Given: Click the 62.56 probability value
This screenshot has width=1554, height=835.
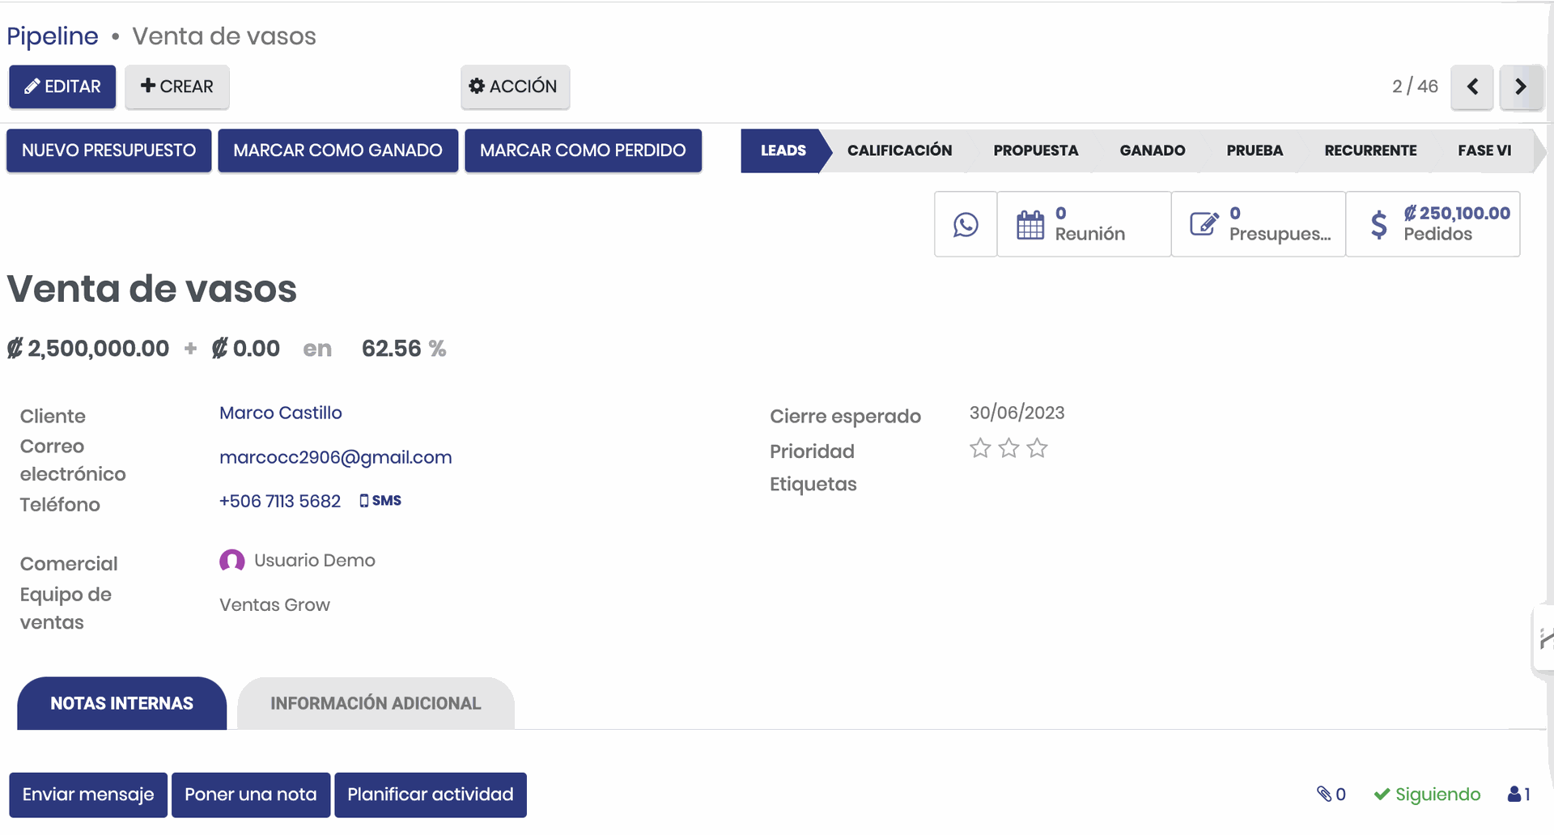Looking at the screenshot, I should pyautogui.click(x=392, y=349).
